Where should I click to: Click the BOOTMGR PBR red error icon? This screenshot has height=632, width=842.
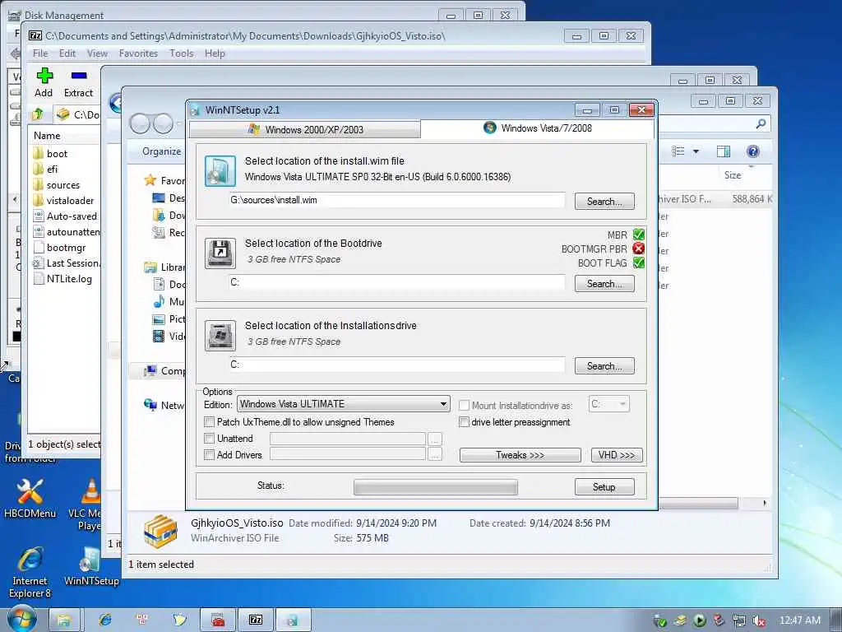pyautogui.click(x=638, y=249)
